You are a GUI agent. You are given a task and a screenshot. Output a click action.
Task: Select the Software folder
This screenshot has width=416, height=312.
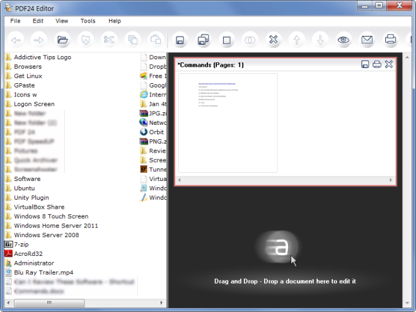click(x=23, y=179)
